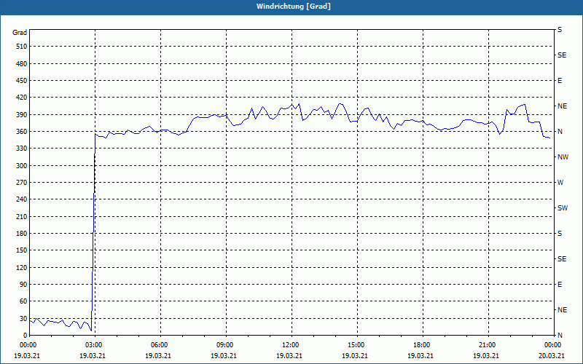
Task: Select the 450 y-axis tick label
Action: (21, 81)
